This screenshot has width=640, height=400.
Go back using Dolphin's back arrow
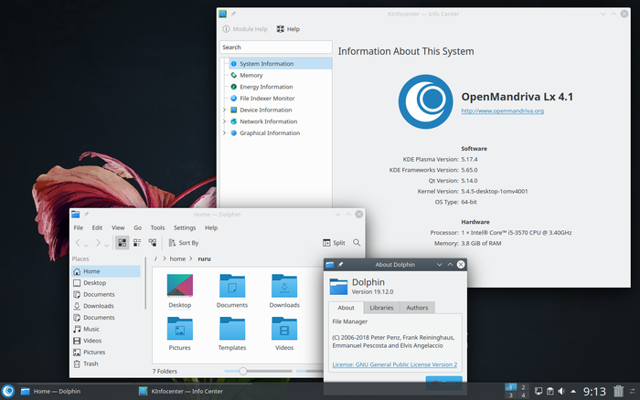point(79,243)
